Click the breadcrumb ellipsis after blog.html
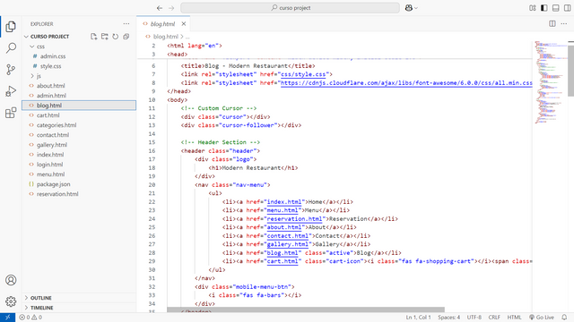This screenshot has width=574, height=322. coord(187,37)
